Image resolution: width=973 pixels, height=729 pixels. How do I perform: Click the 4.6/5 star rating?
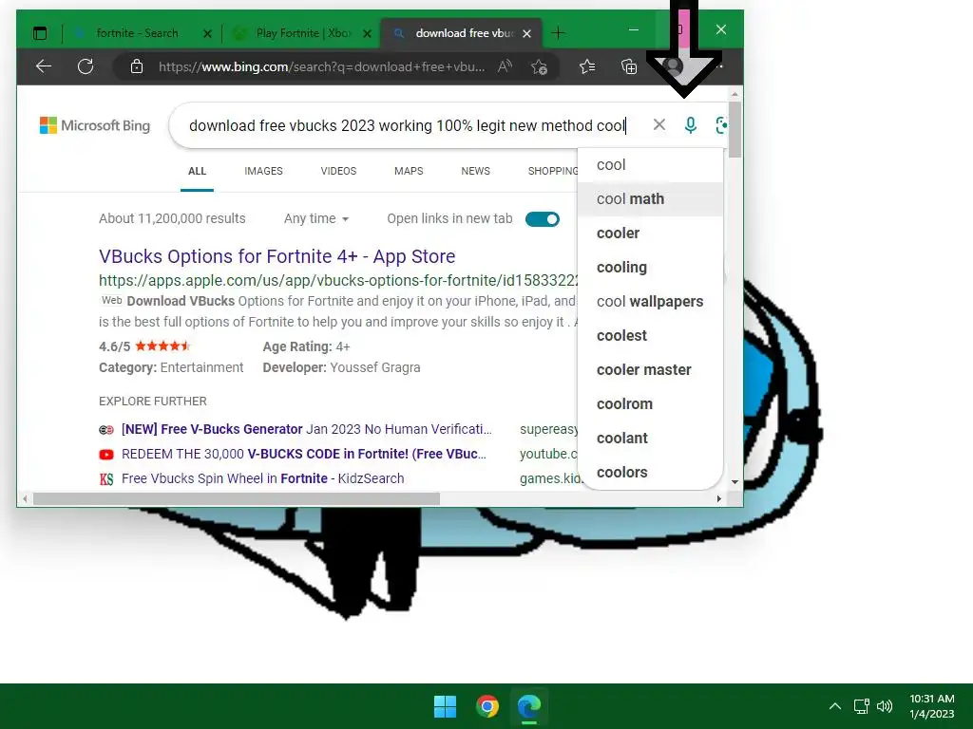144,346
